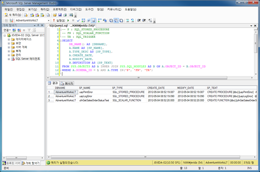260x172 pixels.
Task: Open the active documents dropdown arrow by the editor tab
Action: point(251,26)
